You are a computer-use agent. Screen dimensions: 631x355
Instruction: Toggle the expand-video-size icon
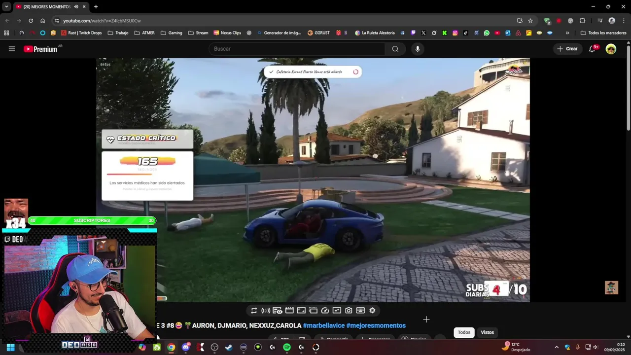301,311
